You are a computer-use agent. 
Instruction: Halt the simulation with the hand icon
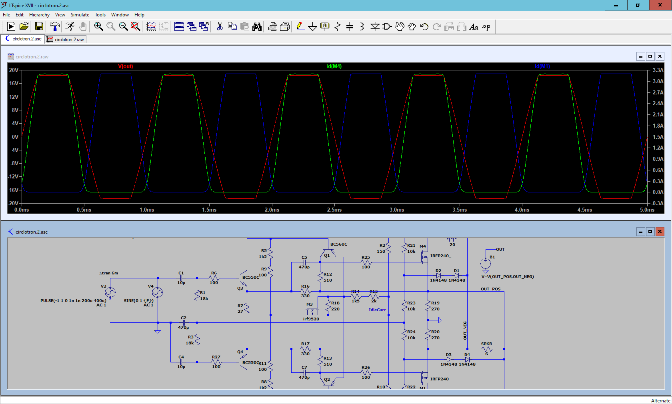pos(82,26)
